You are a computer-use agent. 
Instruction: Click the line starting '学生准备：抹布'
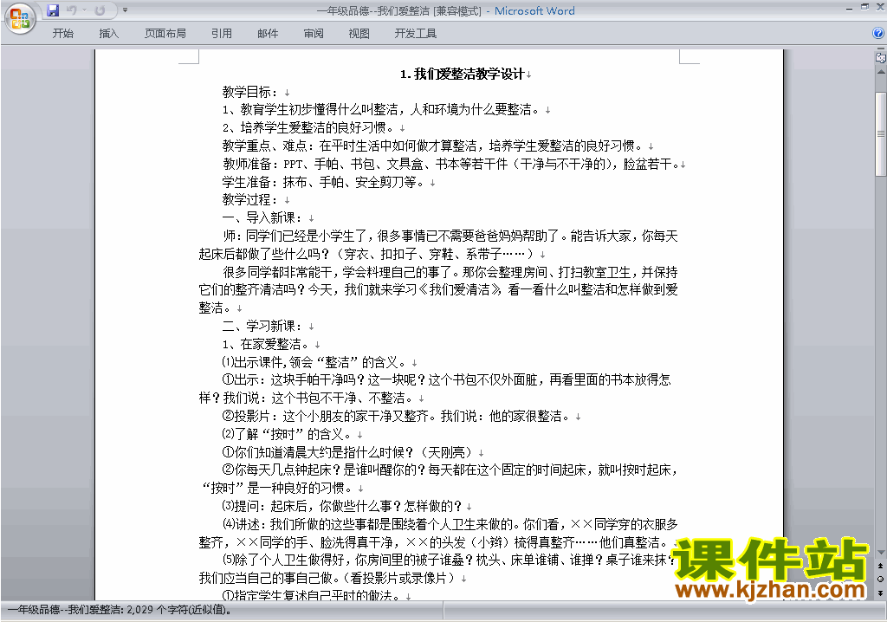pos(324,182)
